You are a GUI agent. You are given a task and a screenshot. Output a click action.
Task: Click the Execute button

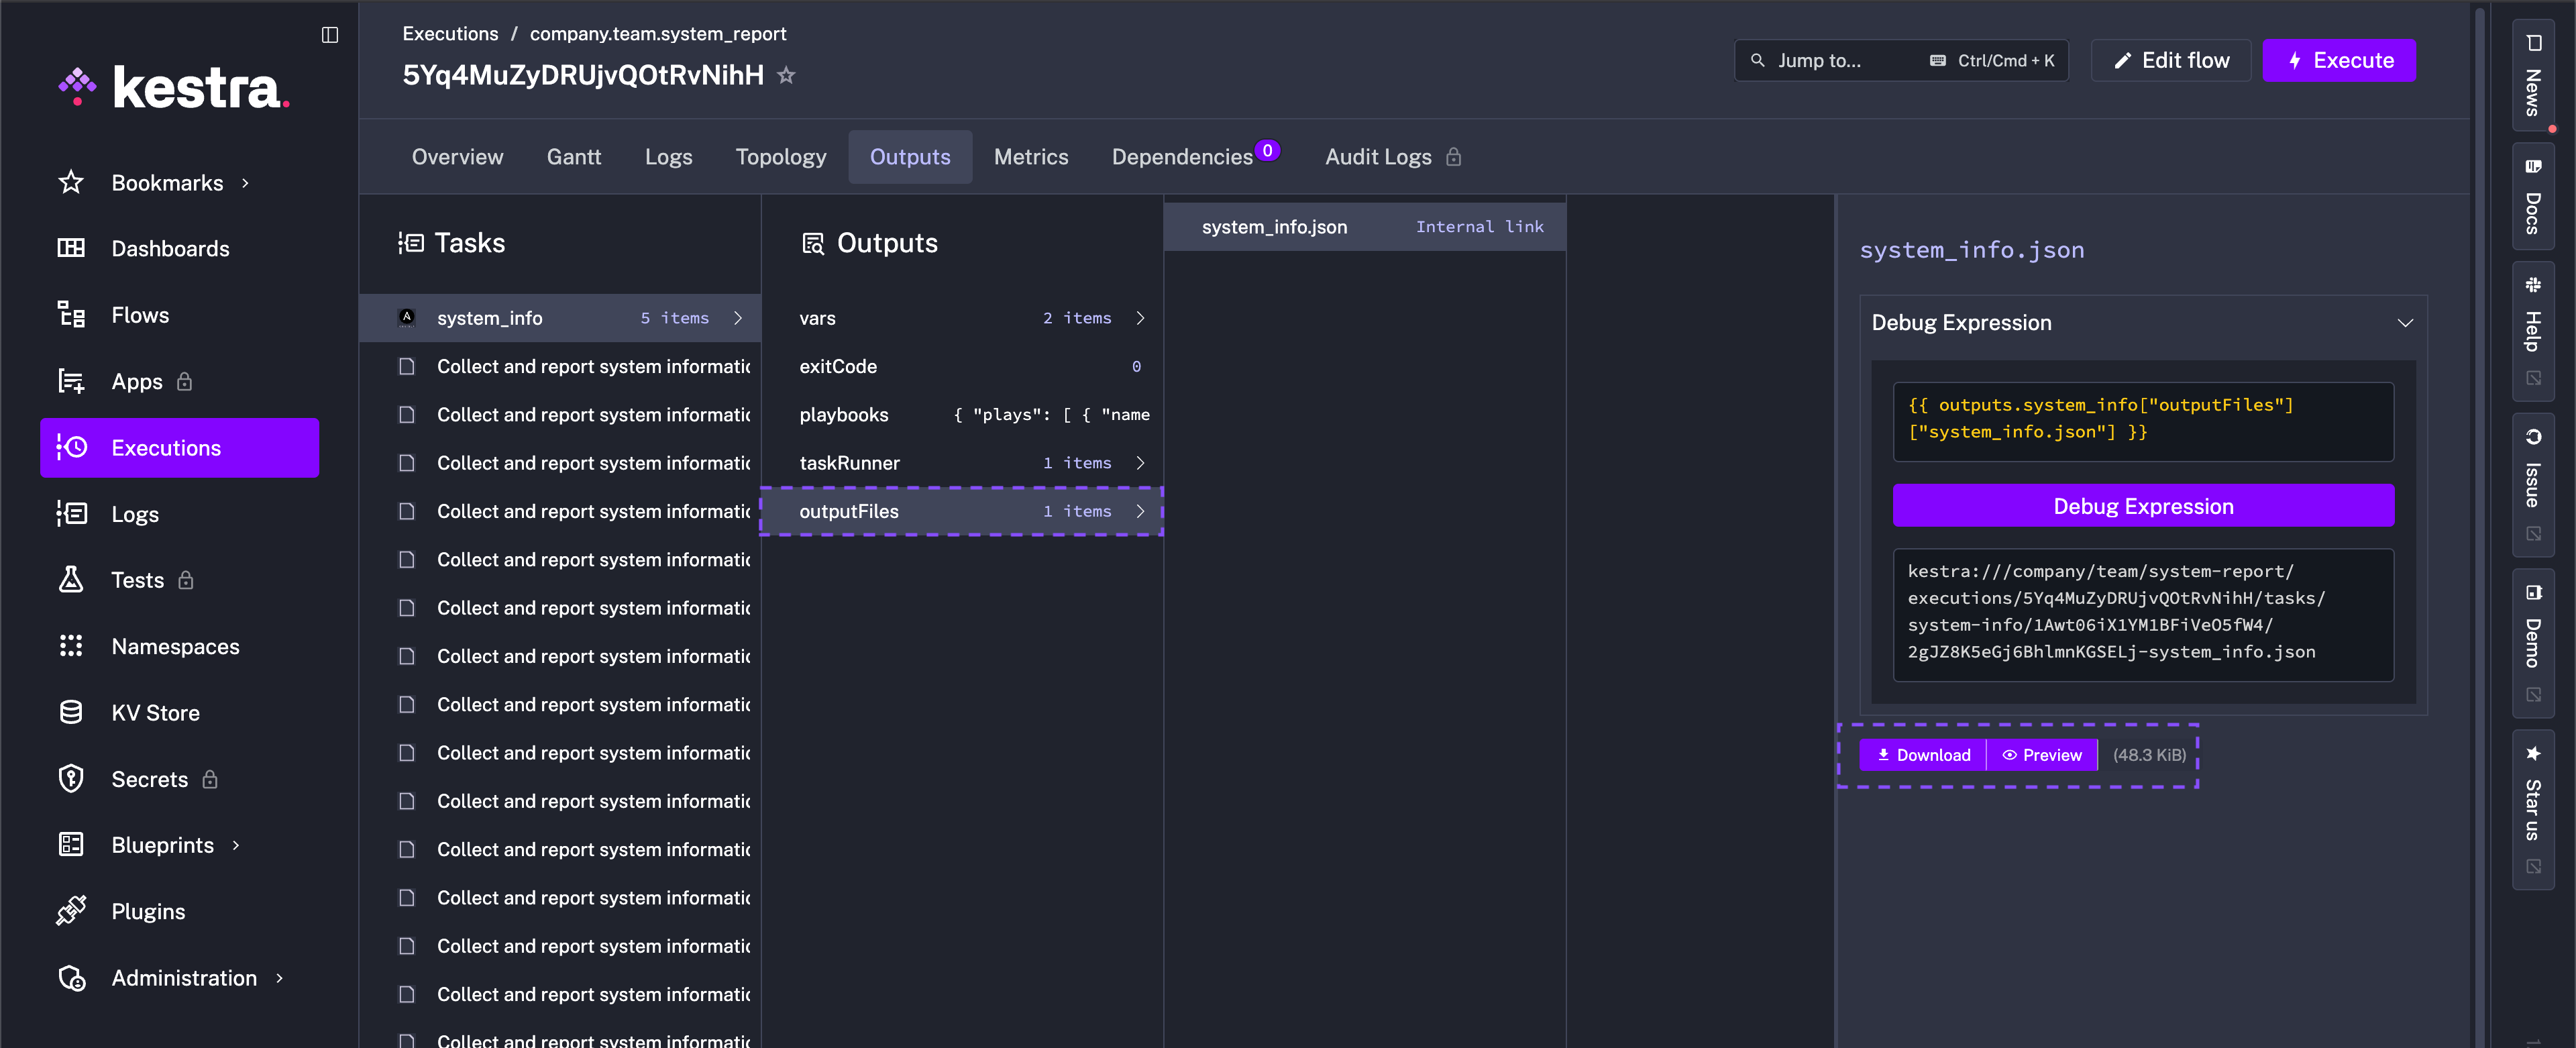click(x=2339, y=60)
